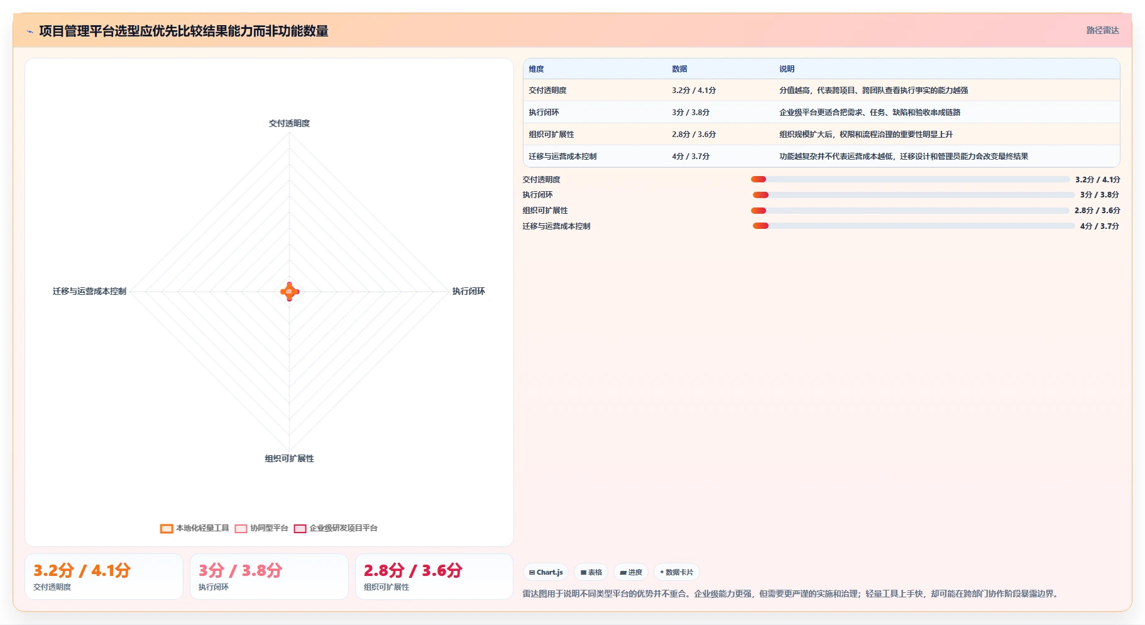This screenshot has height=625, width=1145.
Task: Click the 数据 column header
Action: pyautogui.click(x=679, y=69)
